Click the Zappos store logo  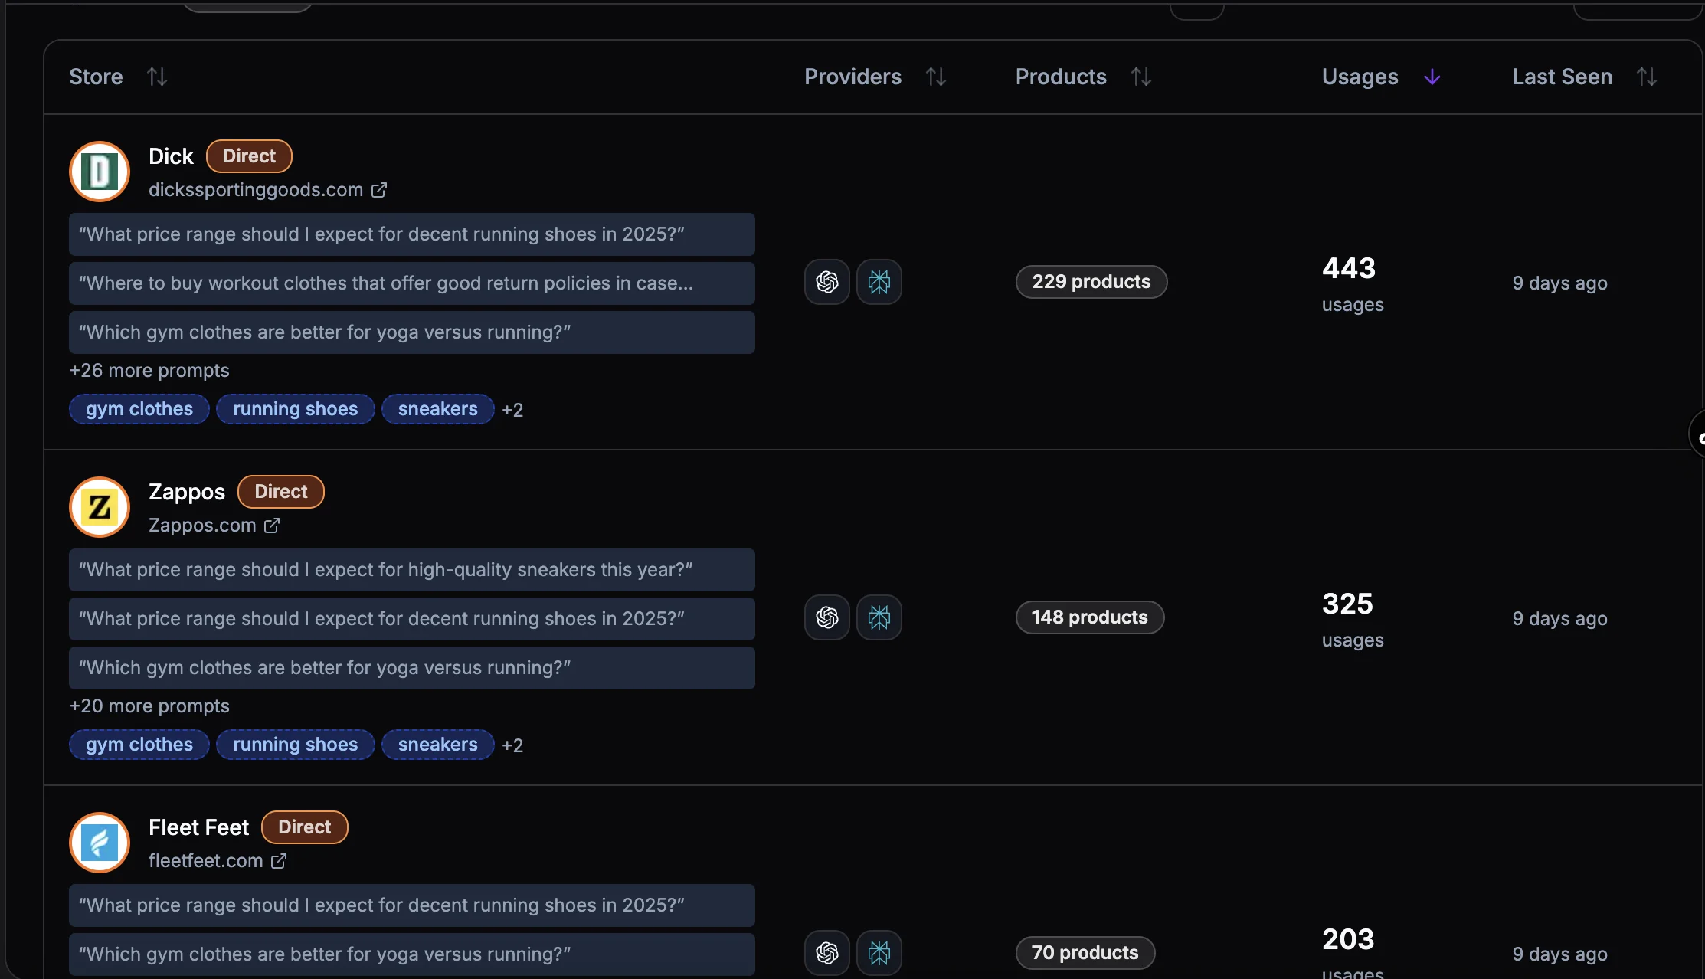(99, 507)
